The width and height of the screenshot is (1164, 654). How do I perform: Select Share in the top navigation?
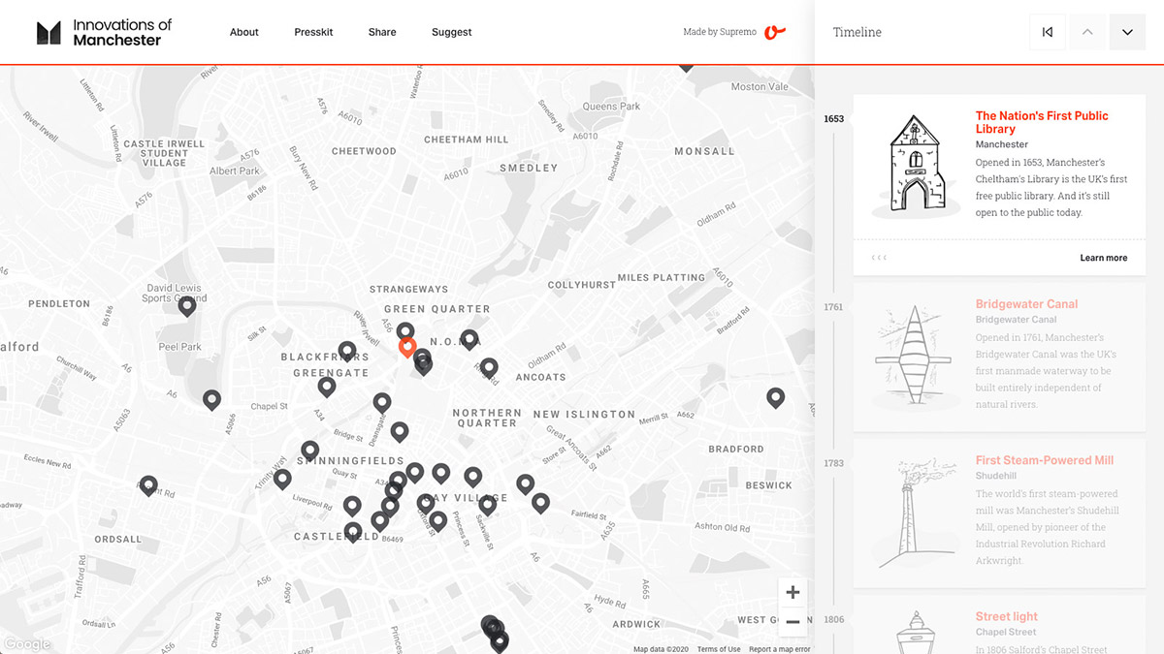click(x=382, y=32)
